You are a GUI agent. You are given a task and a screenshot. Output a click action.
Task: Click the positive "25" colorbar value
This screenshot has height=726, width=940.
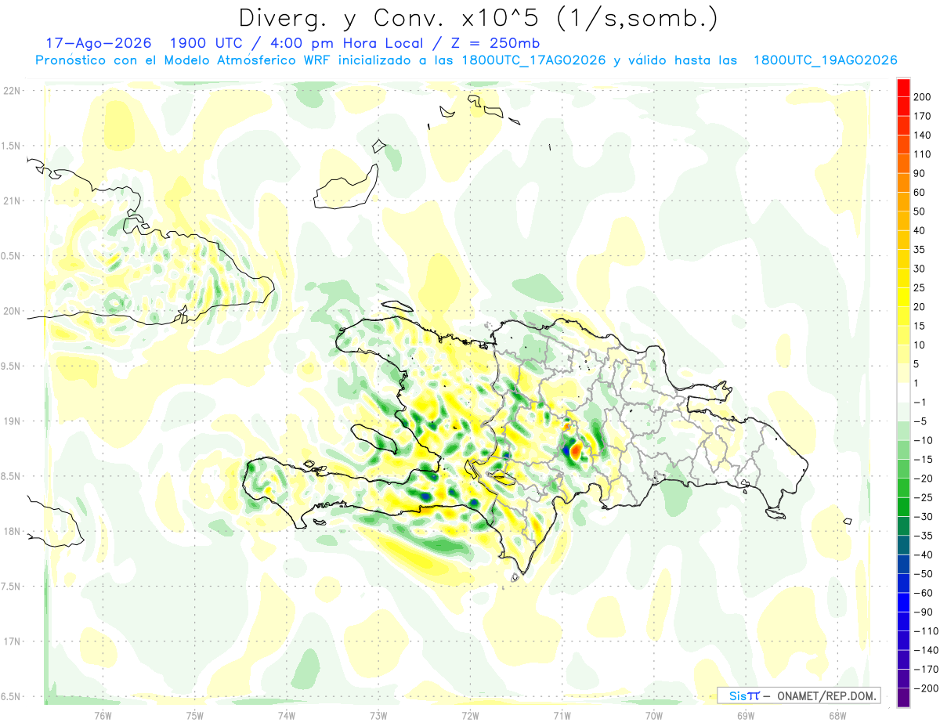920,288
